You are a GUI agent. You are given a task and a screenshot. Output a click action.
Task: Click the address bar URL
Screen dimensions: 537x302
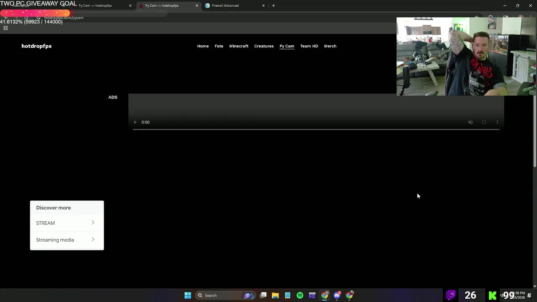64,18
